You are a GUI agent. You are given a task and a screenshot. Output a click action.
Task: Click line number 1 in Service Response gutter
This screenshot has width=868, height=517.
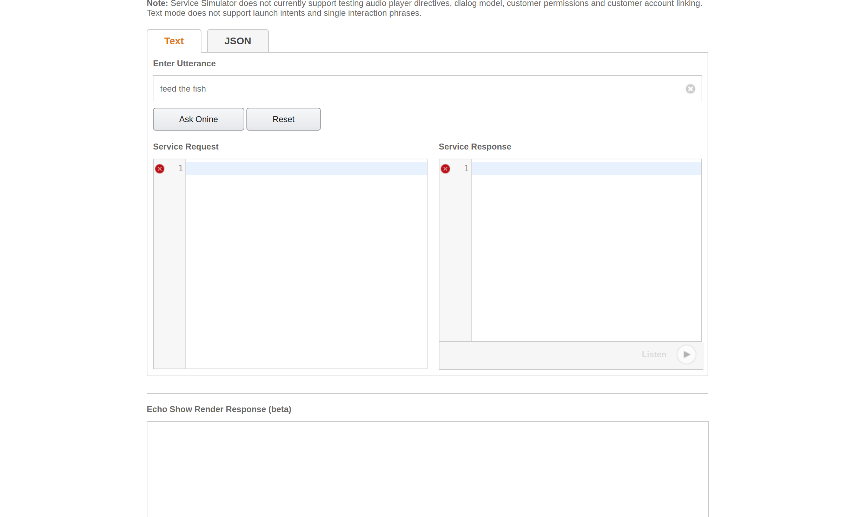(466, 168)
